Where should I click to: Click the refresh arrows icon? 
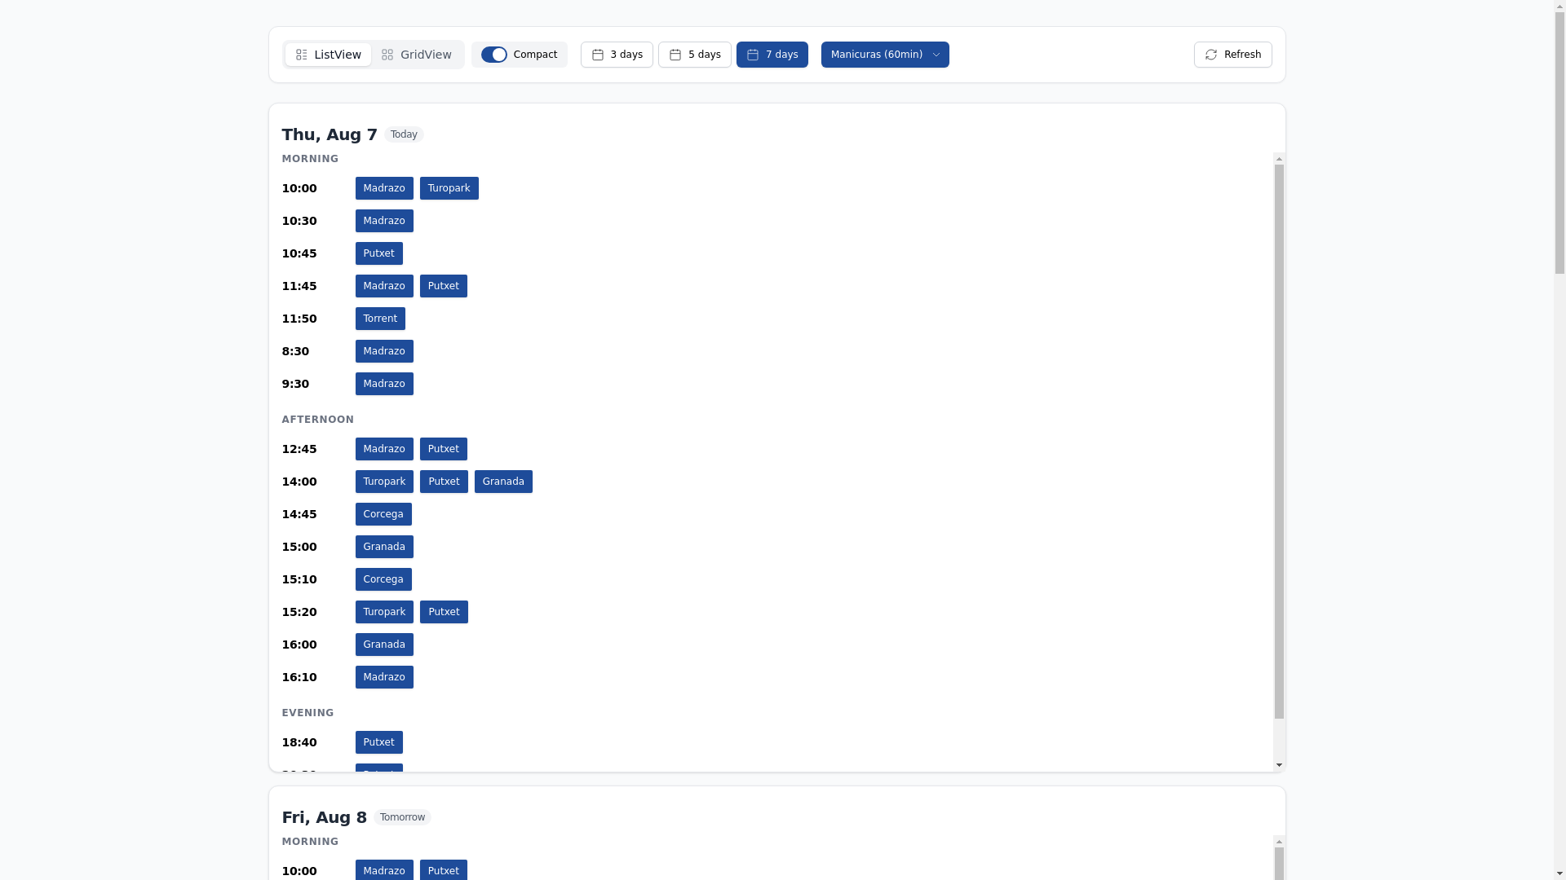[1211, 55]
